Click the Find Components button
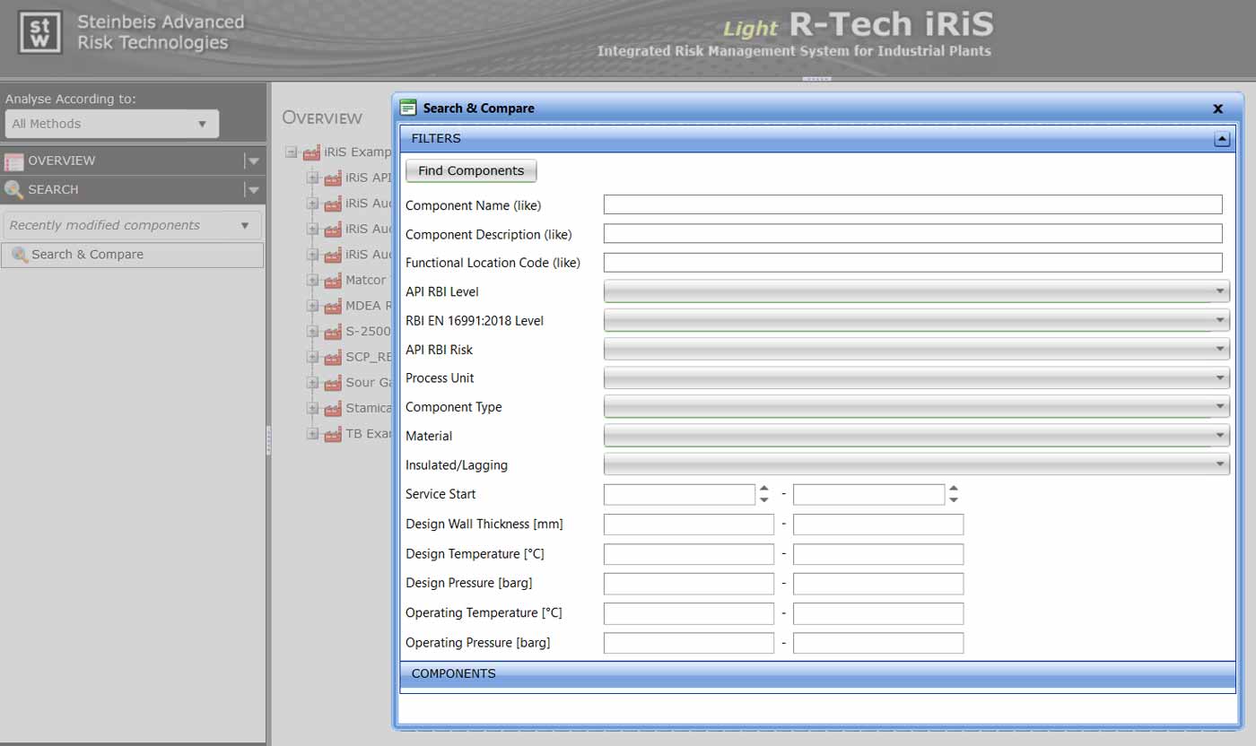Screen dimensions: 1256x746 coord(471,170)
